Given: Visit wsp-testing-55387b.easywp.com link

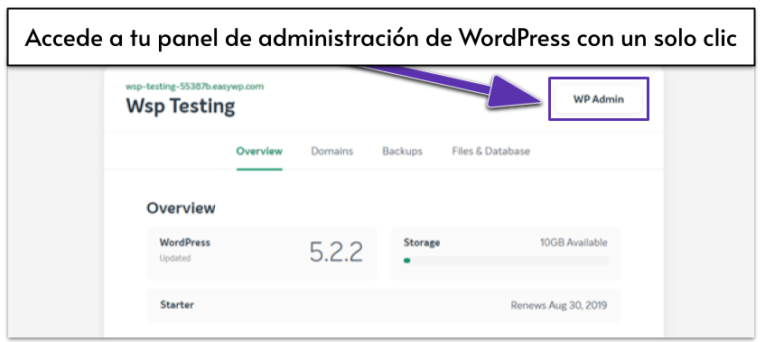Looking at the screenshot, I should [195, 87].
